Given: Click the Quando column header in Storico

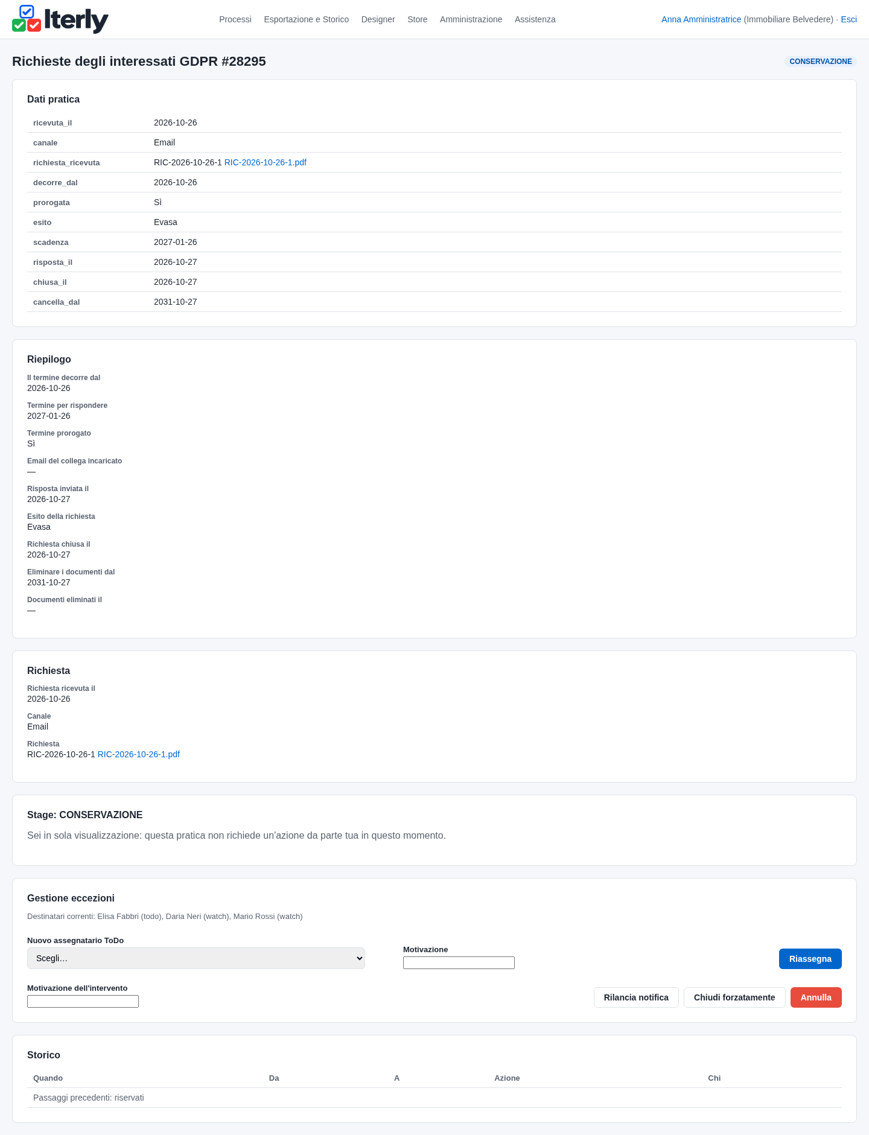Looking at the screenshot, I should coord(48,1078).
